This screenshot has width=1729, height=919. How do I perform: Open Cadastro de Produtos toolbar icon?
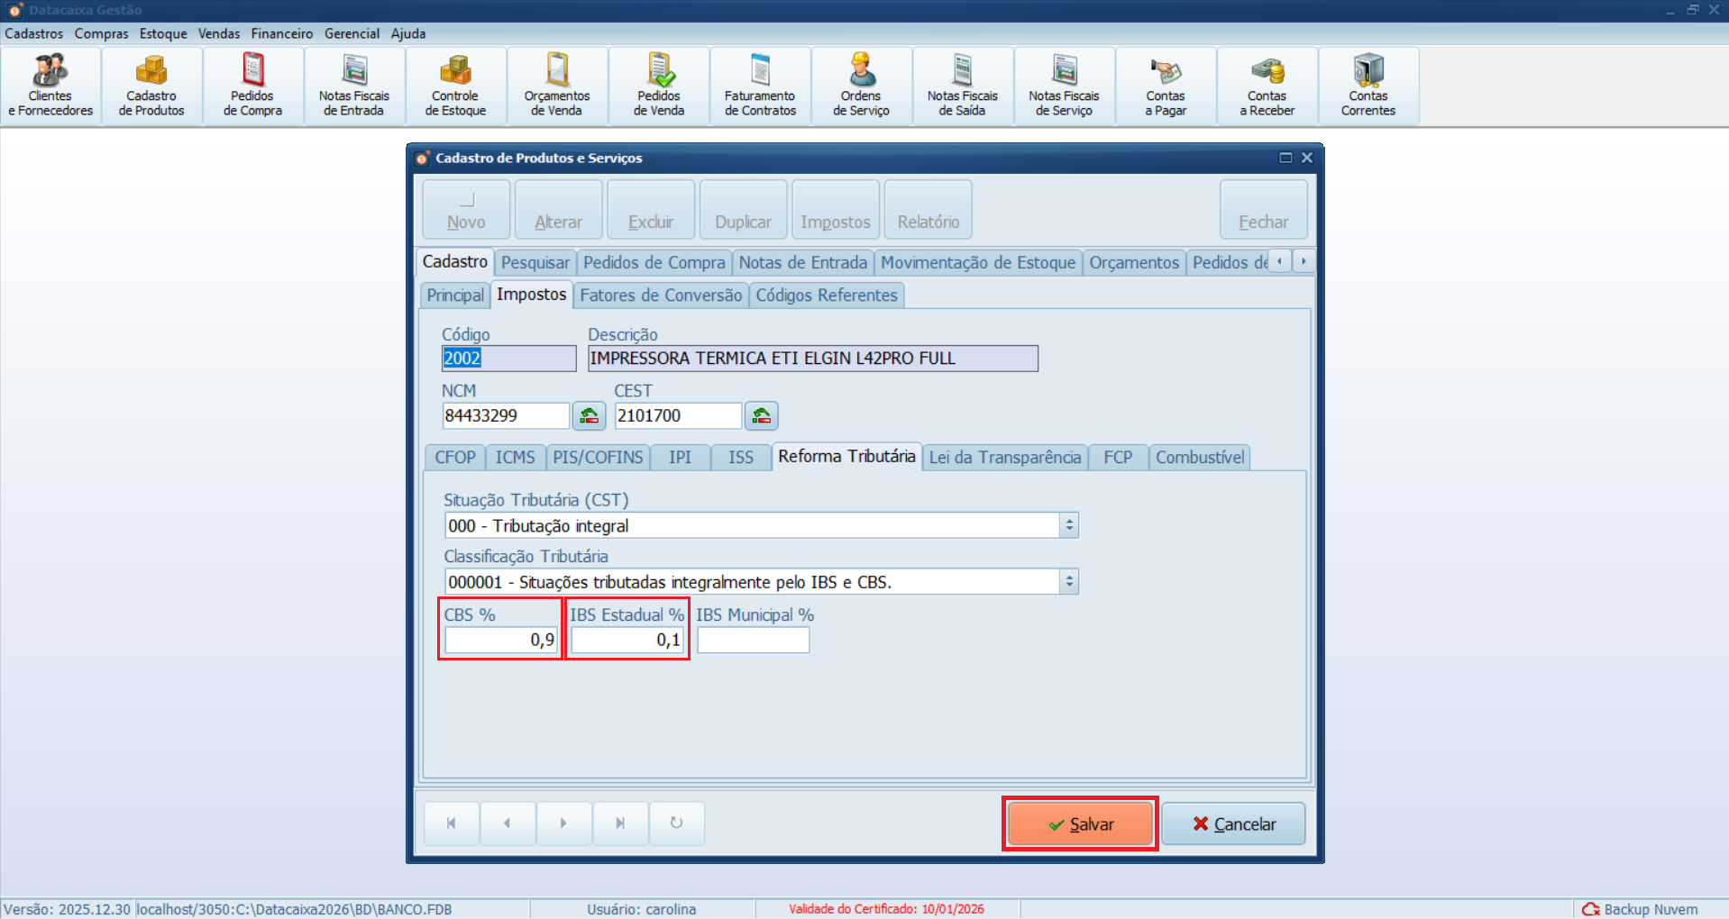tap(151, 86)
